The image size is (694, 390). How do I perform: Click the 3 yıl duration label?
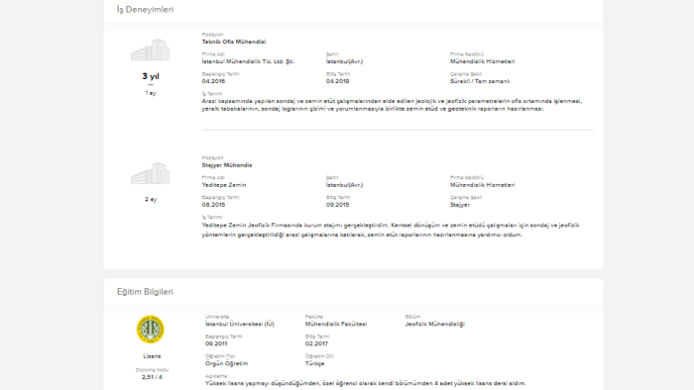pyautogui.click(x=151, y=76)
